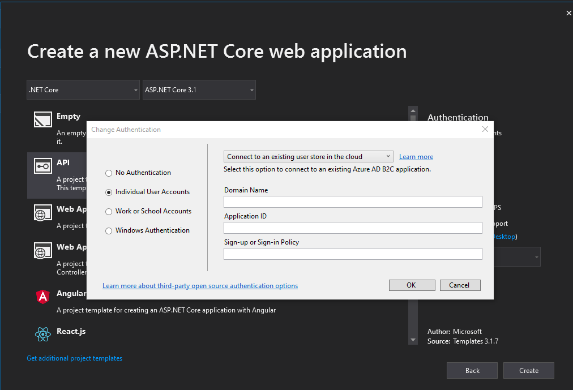Open the partially hidden dropdown behind dialog
Image resolution: width=573 pixels, height=390 pixels.
tap(517, 257)
